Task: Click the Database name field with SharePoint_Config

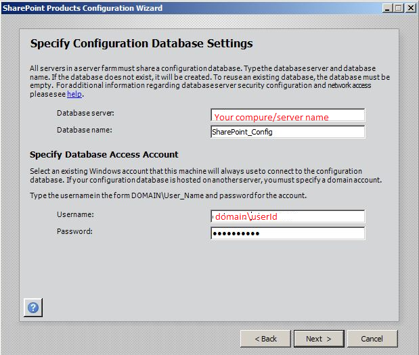Action: click(x=288, y=132)
